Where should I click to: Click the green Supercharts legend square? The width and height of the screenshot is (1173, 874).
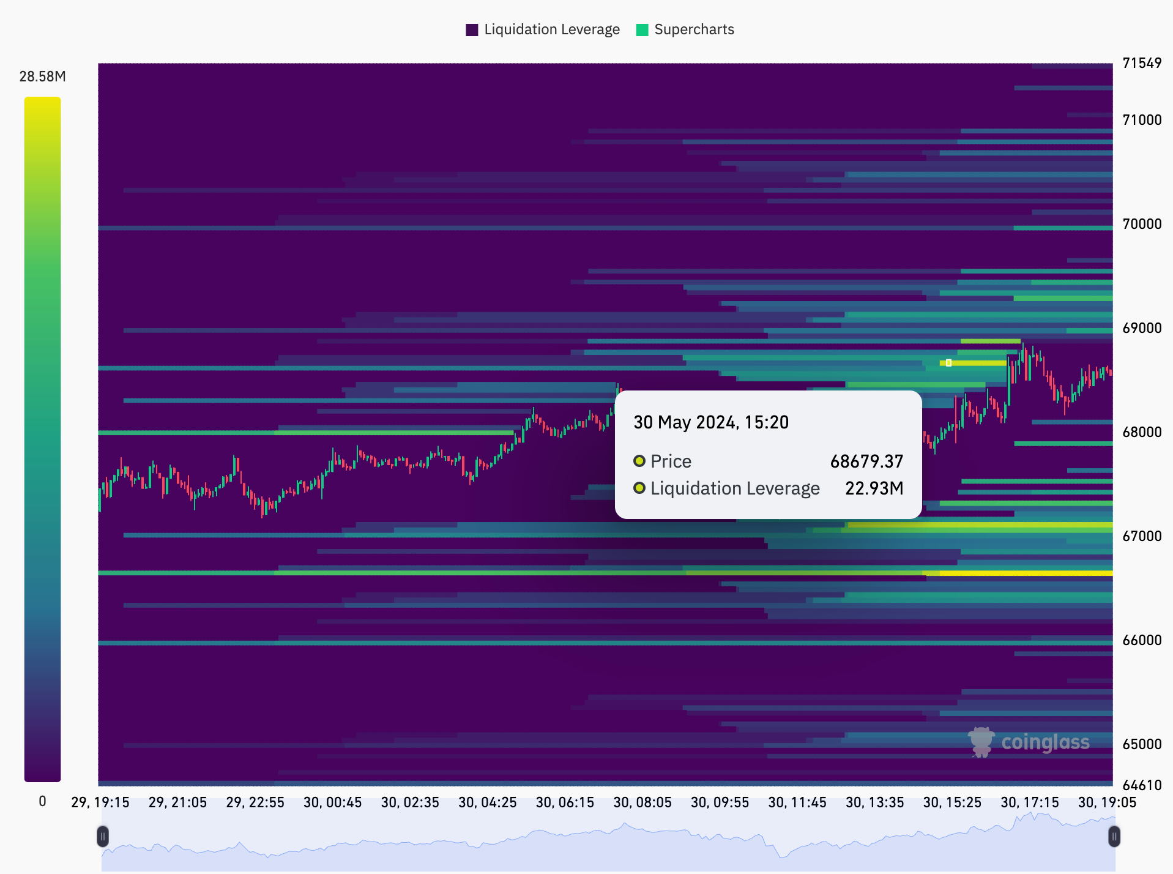[642, 30]
